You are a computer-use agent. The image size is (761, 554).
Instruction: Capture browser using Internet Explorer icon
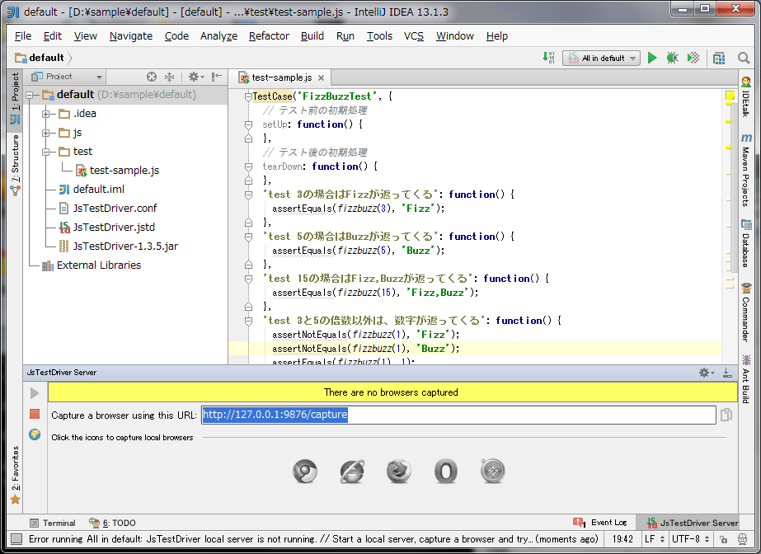352,471
